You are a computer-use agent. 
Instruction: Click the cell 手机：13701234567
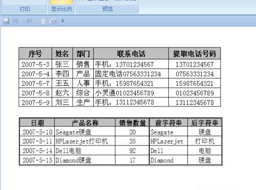[131, 64]
